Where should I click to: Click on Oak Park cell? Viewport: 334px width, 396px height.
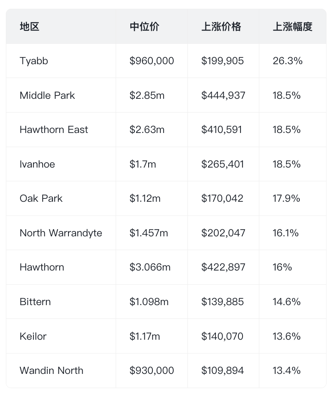tap(41, 198)
